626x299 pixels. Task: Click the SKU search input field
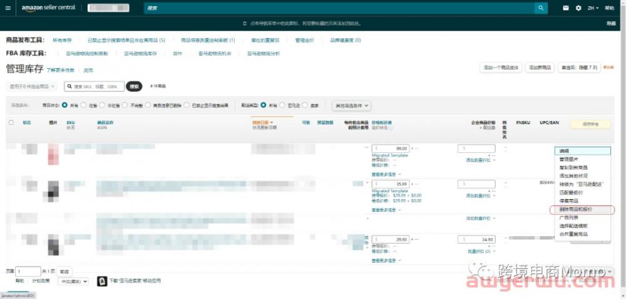tap(95, 86)
